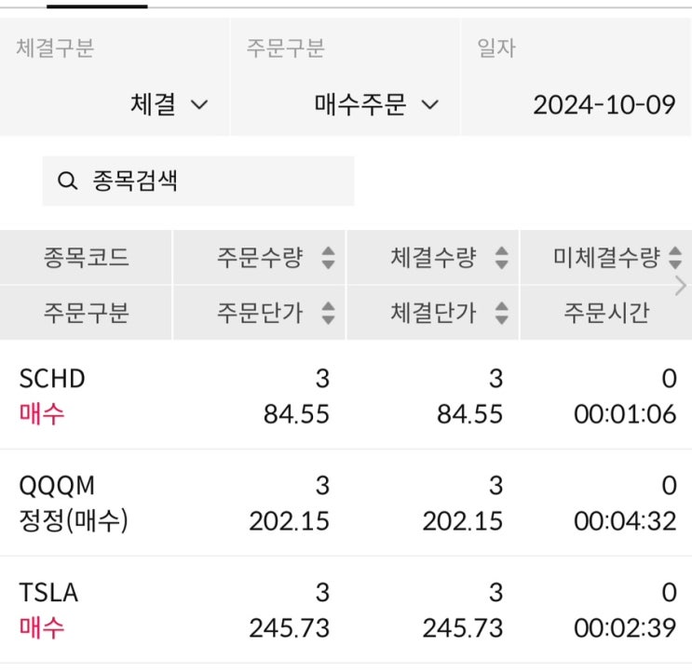Viewport: 692px width, 672px height.
Task: Sort by 체결단가 column arrows
Action: 501,313
